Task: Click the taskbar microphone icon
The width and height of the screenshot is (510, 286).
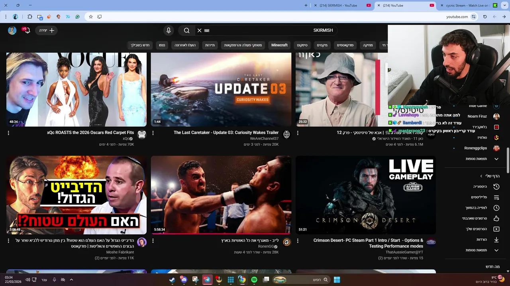Action: coord(55,280)
